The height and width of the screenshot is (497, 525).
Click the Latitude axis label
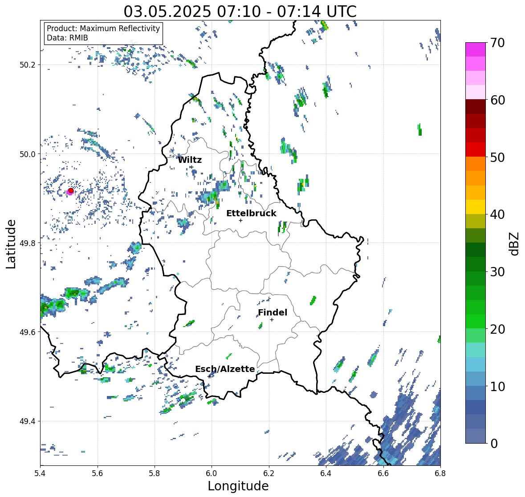coord(11,244)
